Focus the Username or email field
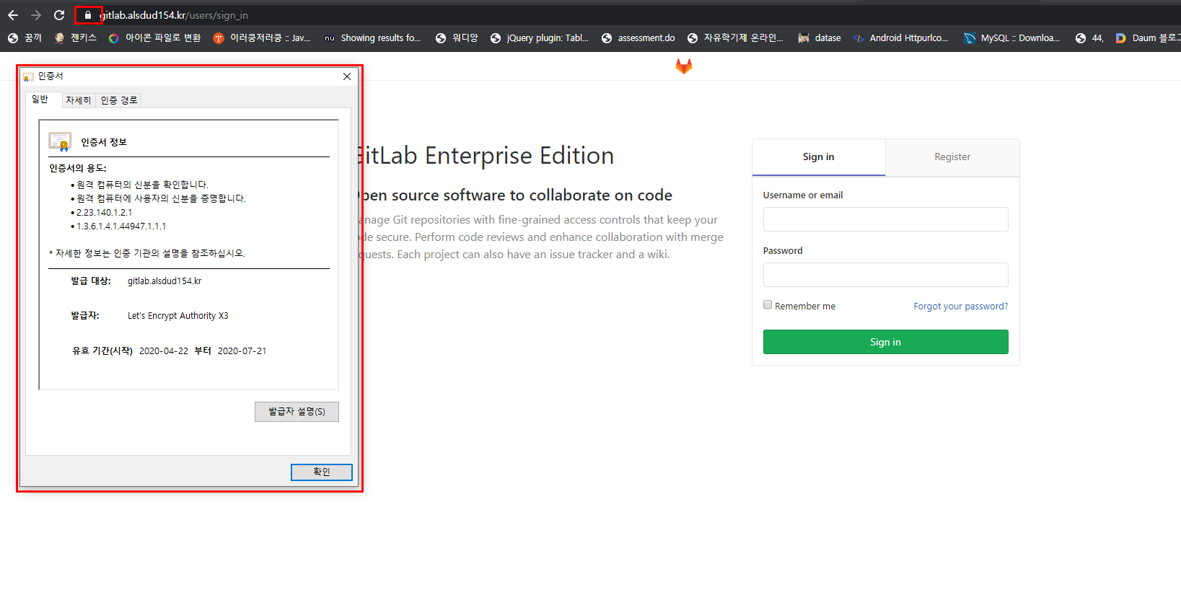The width and height of the screenshot is (1181, 608). coord(885,219)
